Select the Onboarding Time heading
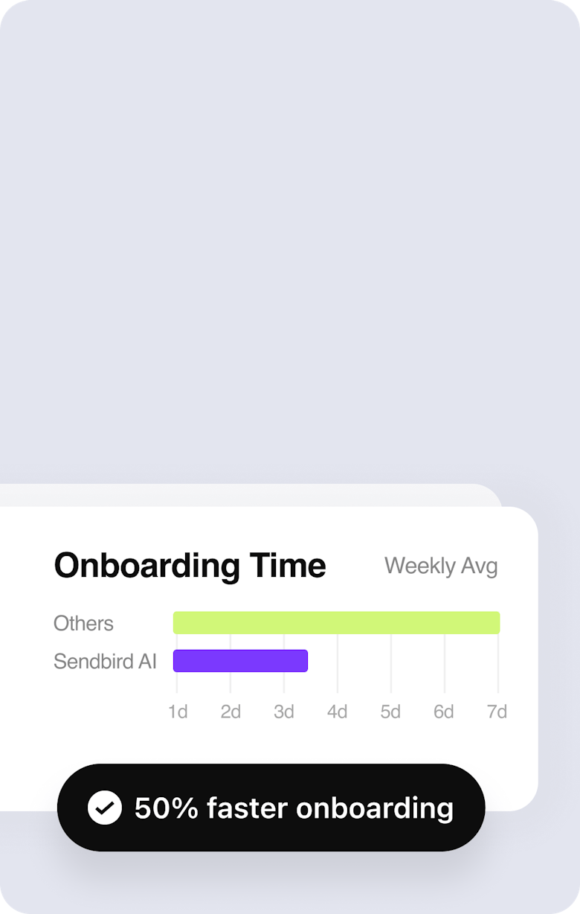The width and height of the screenshot is (580, 914). coord(190,566)
